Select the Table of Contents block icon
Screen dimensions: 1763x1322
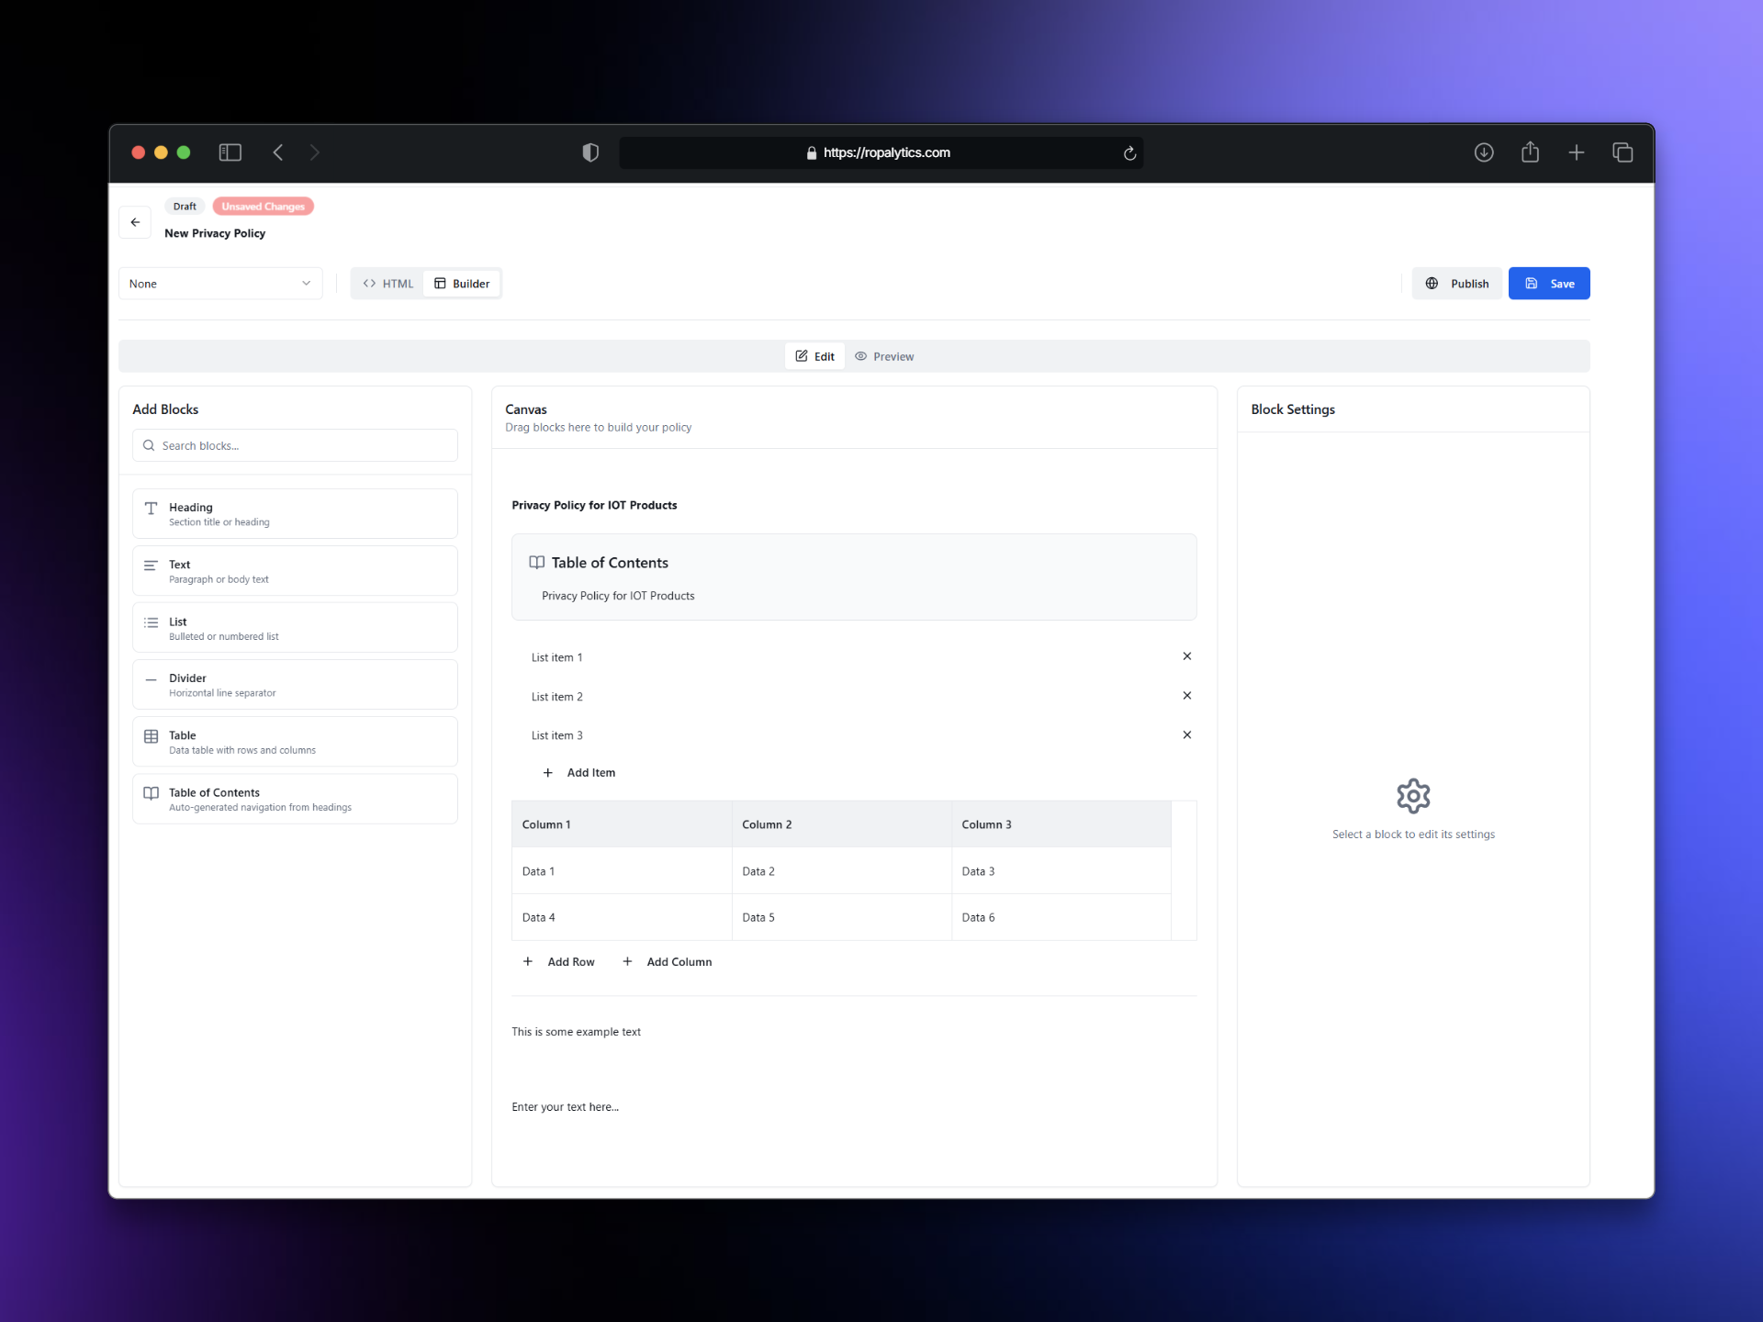(x=151, y=793)
